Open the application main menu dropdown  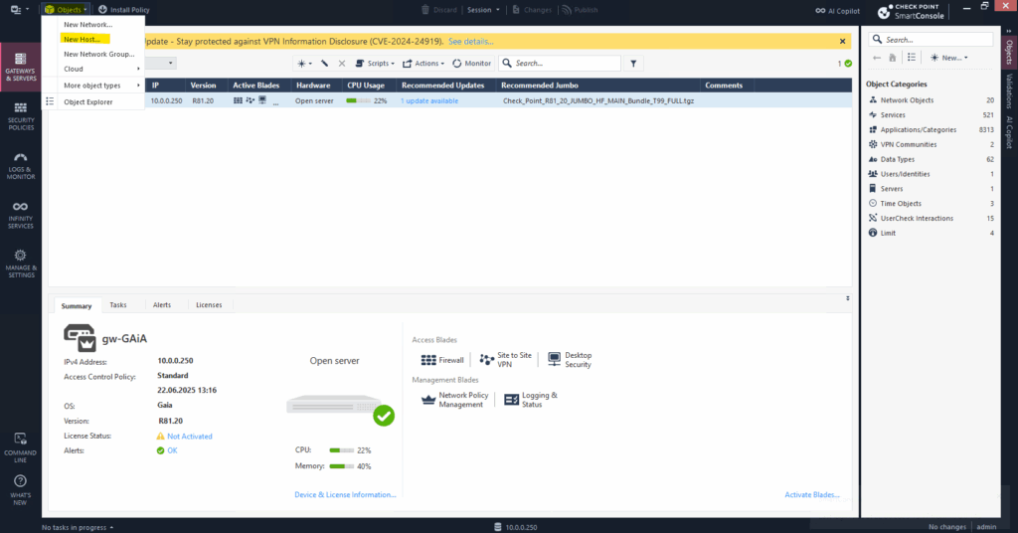[20, 9]
